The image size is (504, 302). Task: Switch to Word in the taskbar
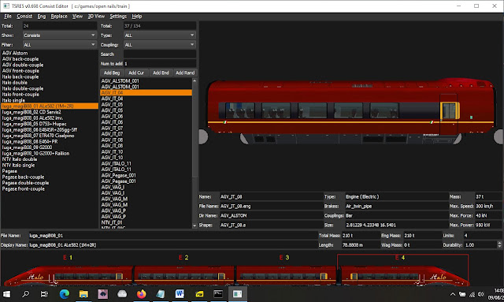tap(180, 293)
